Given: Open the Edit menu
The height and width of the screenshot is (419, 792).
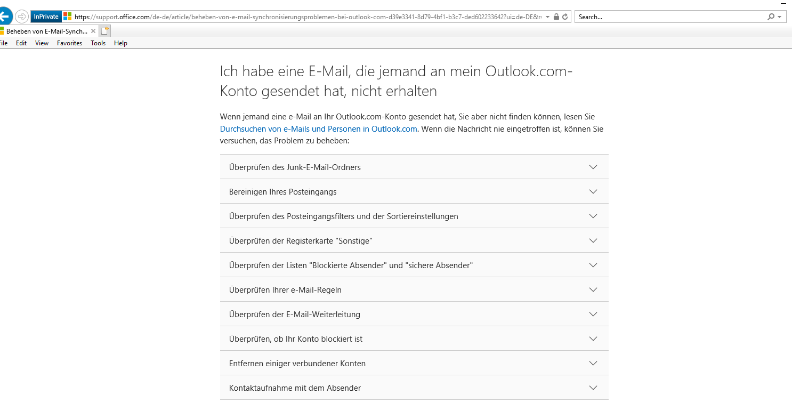Looking at the screenshot, I should [21, 43].
